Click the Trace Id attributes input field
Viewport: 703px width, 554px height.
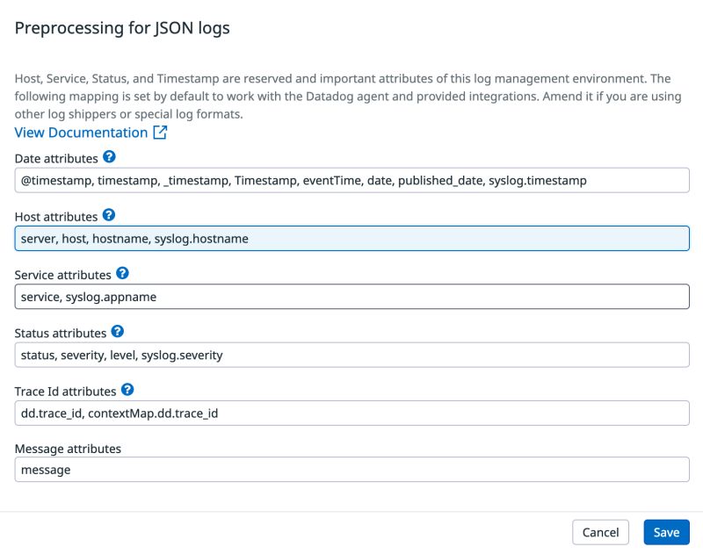click(351, 413)
